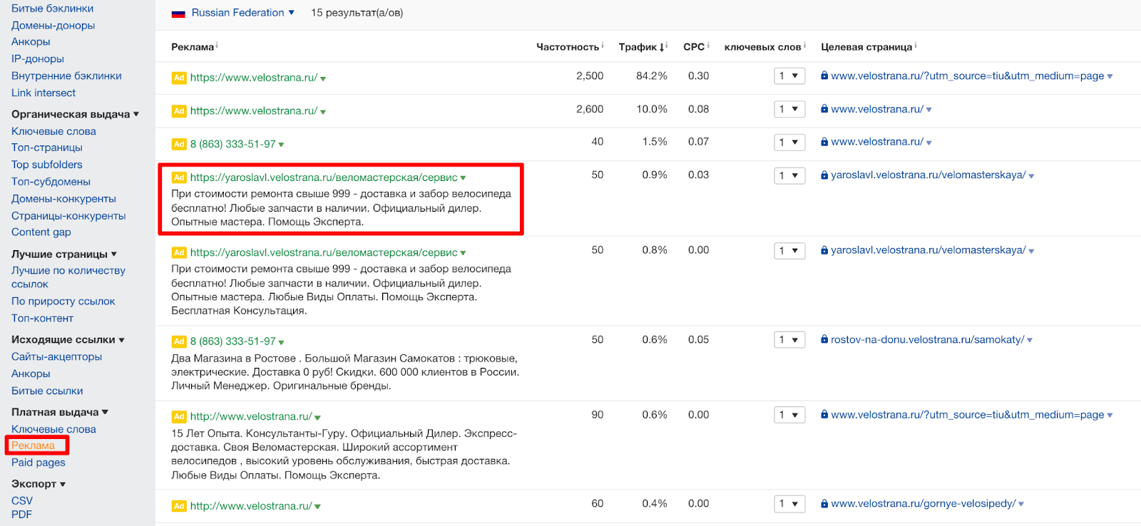Open Лучшие по количеству ссылок in sidebar
The image size is (1141, 526).
point(68,277)
